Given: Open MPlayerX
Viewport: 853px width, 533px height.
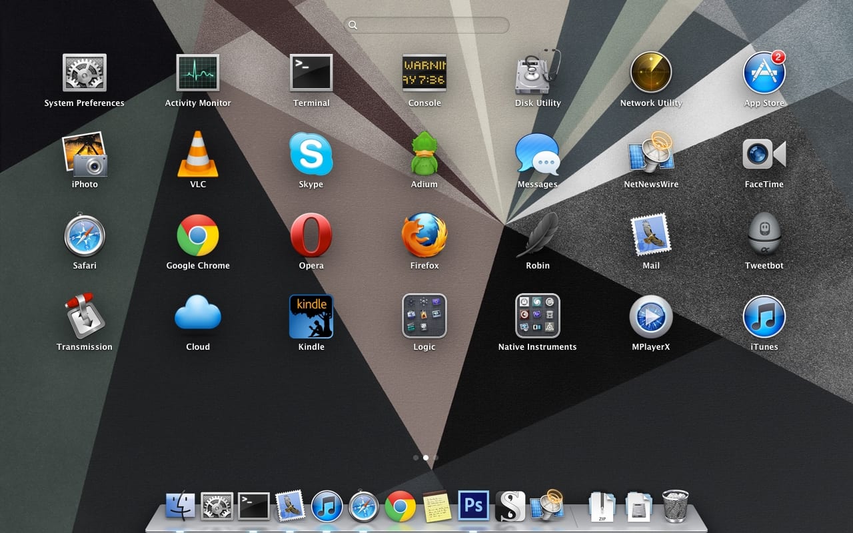Looking at the screenshot, I should pyautogui.click(x=651, y=316).
